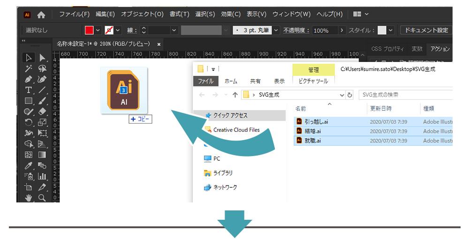Select the Paintbrush tool

pyautogui.click(x=42, y=101)
